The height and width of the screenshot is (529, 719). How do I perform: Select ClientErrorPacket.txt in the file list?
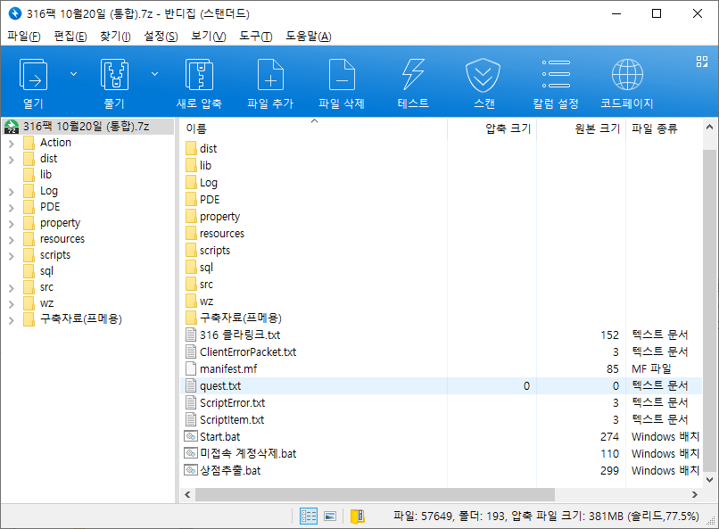[441, 352]
